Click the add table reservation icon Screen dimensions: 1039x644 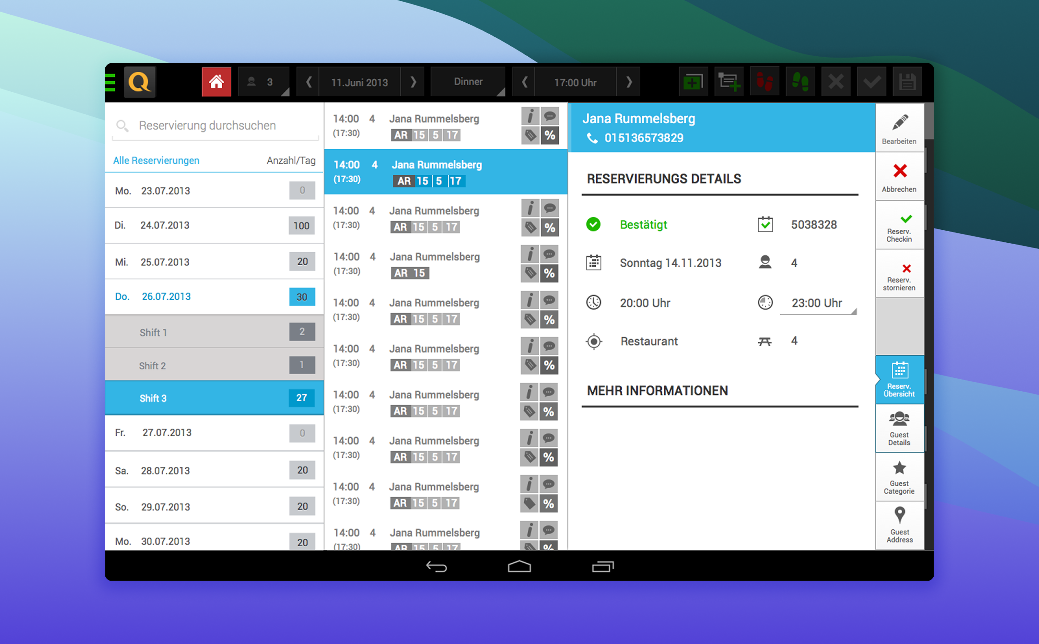pyautogui.click(x=729, y=82)
